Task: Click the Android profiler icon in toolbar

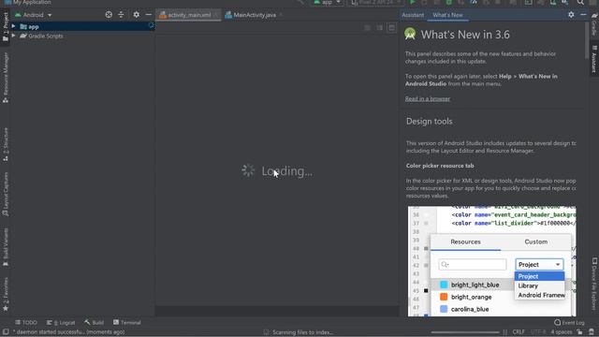Action: [474, 2]
